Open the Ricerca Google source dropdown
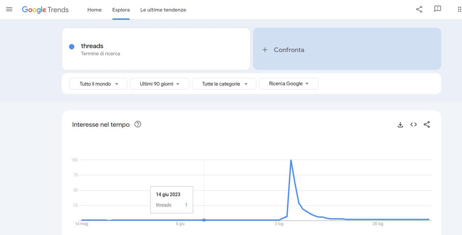The image size is (462, 235). tap(289, 84)
